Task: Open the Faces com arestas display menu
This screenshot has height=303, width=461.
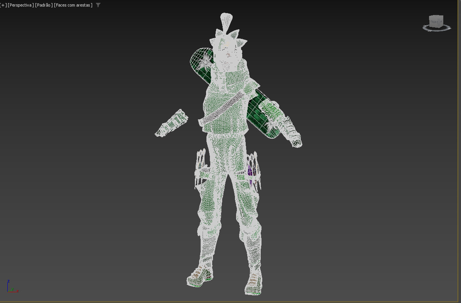Action: pyautogui.click(x=73, y=5)
